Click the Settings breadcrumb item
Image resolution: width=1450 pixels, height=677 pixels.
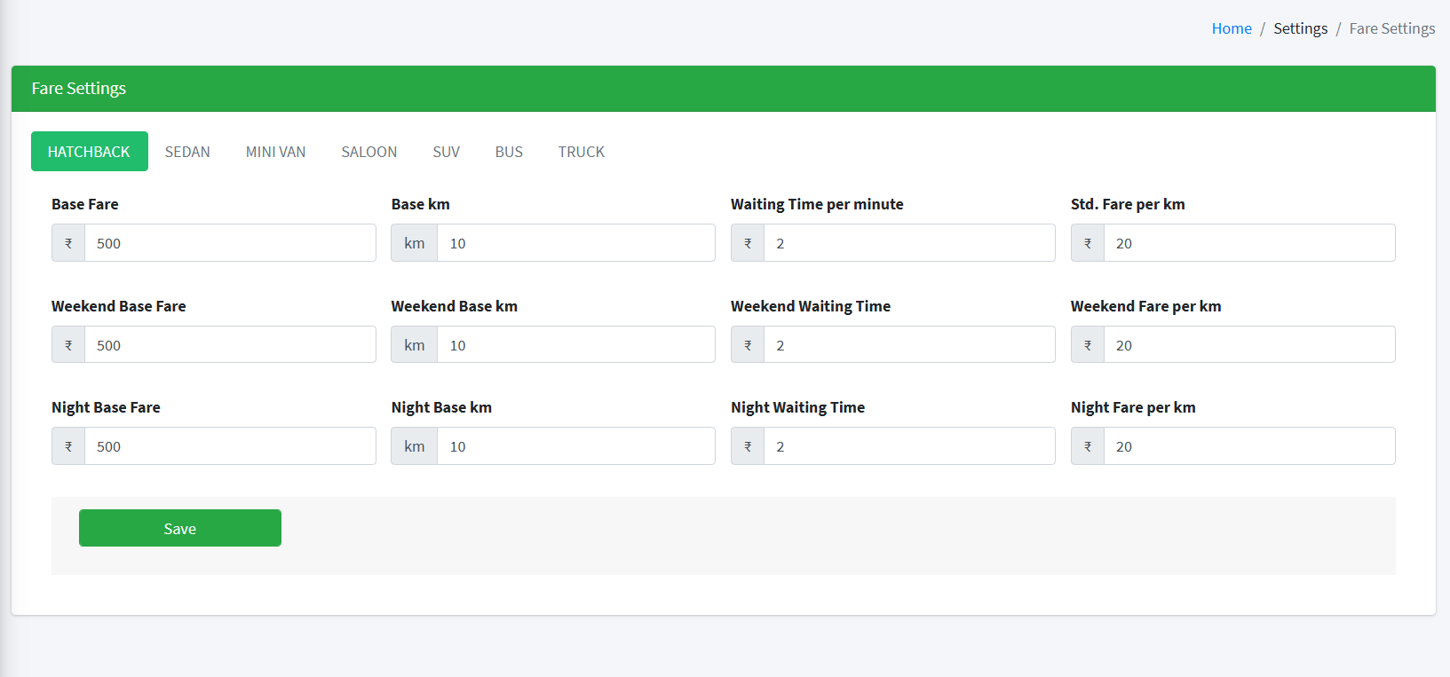coord(1300,28)
